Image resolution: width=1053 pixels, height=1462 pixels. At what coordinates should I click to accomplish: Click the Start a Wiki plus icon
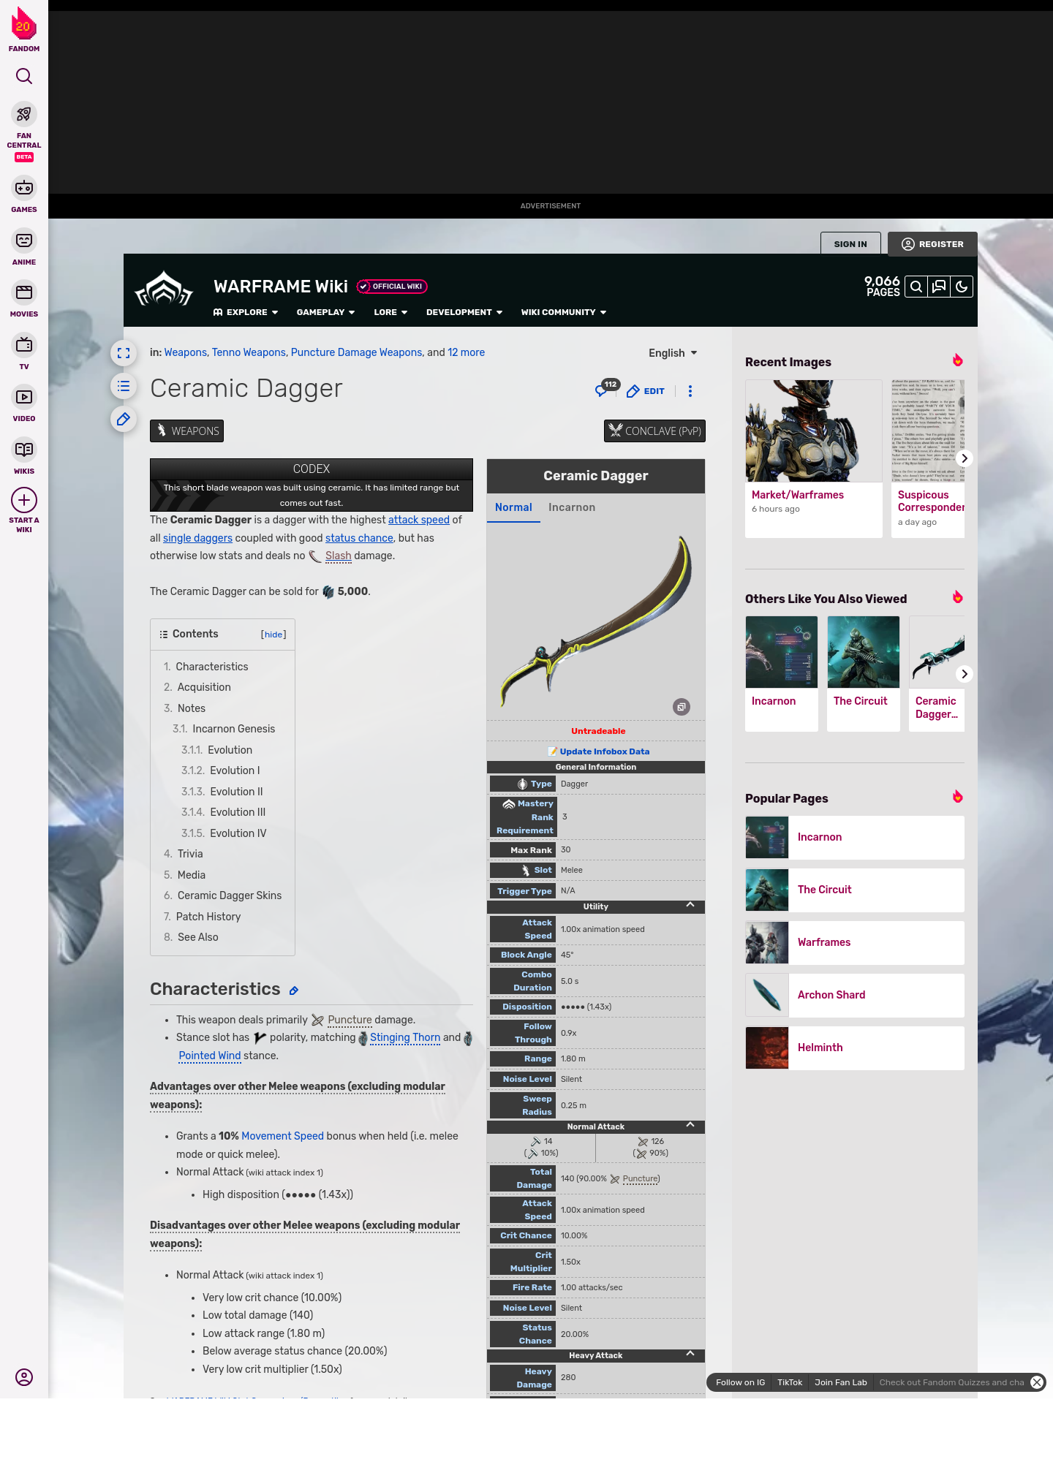24,500
